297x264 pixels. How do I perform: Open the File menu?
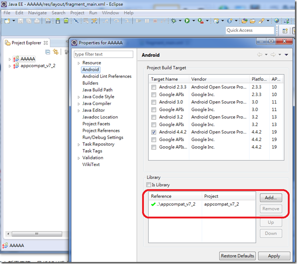(x=7, y=13)
